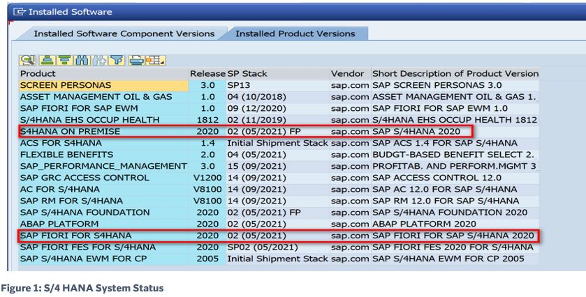Click the SAP SCREEN PERSONAS 3.0 description

pyautogui.click(x=455, y=85)
